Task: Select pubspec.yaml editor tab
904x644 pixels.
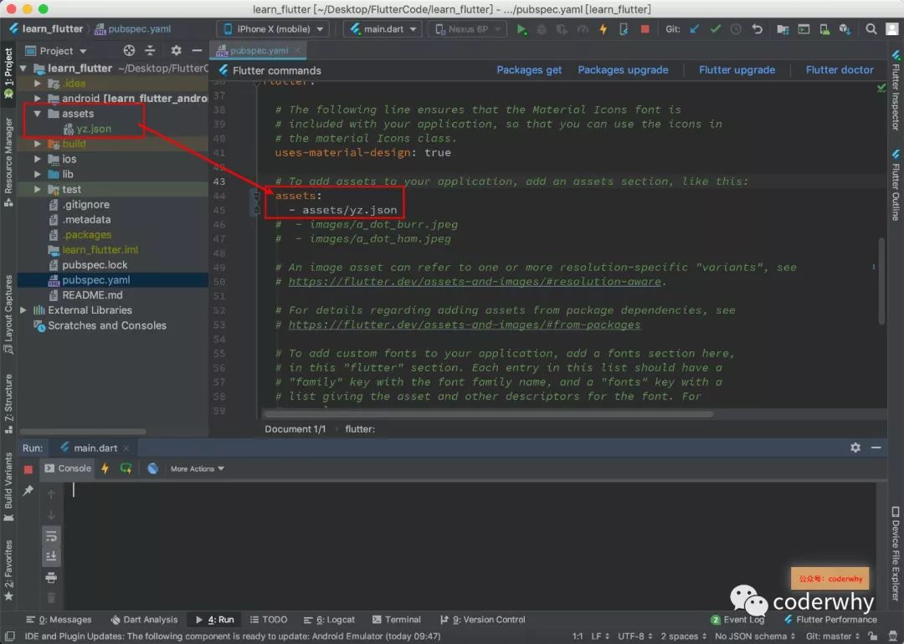Action: [x=258, y=51]
